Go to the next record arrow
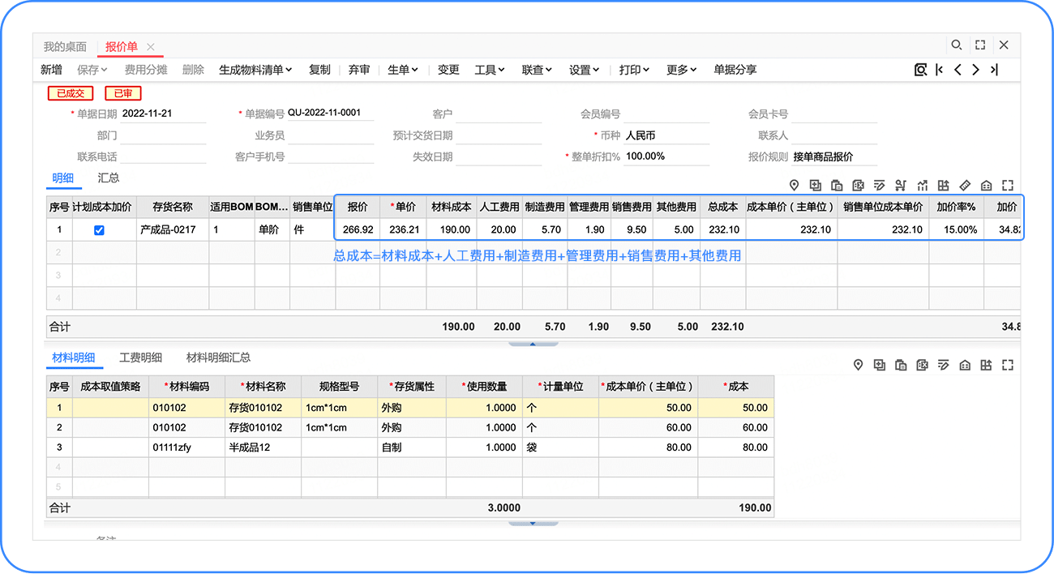The width and height of the screenshot is (1054, 574). point(975,70)
